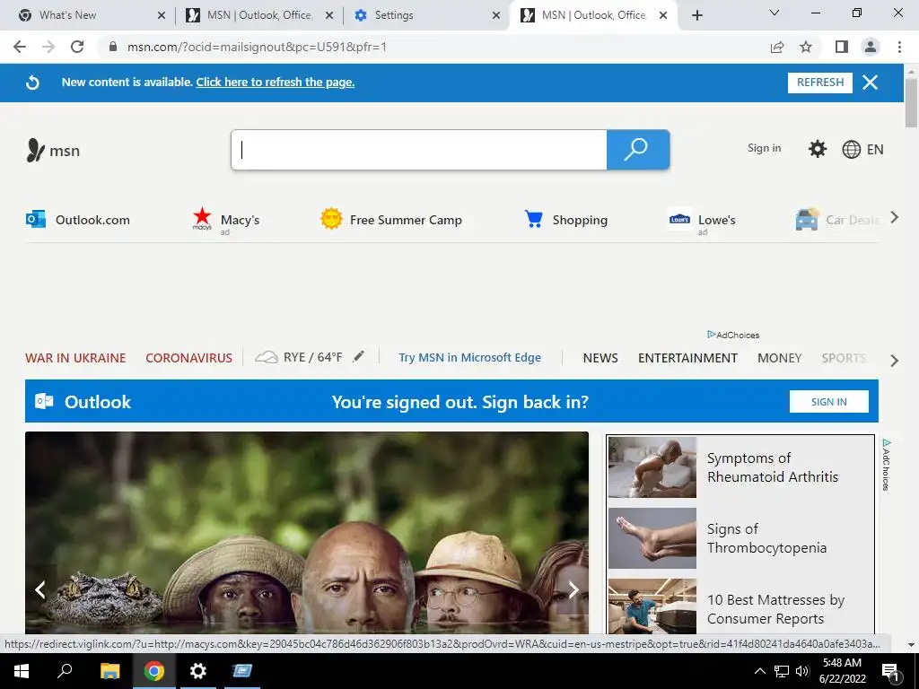Open the EN language globe selector

[x=862, y=150]
